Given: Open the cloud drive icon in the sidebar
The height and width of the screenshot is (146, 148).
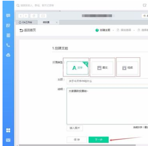Looking at the screenshot, I should point(8,55).
